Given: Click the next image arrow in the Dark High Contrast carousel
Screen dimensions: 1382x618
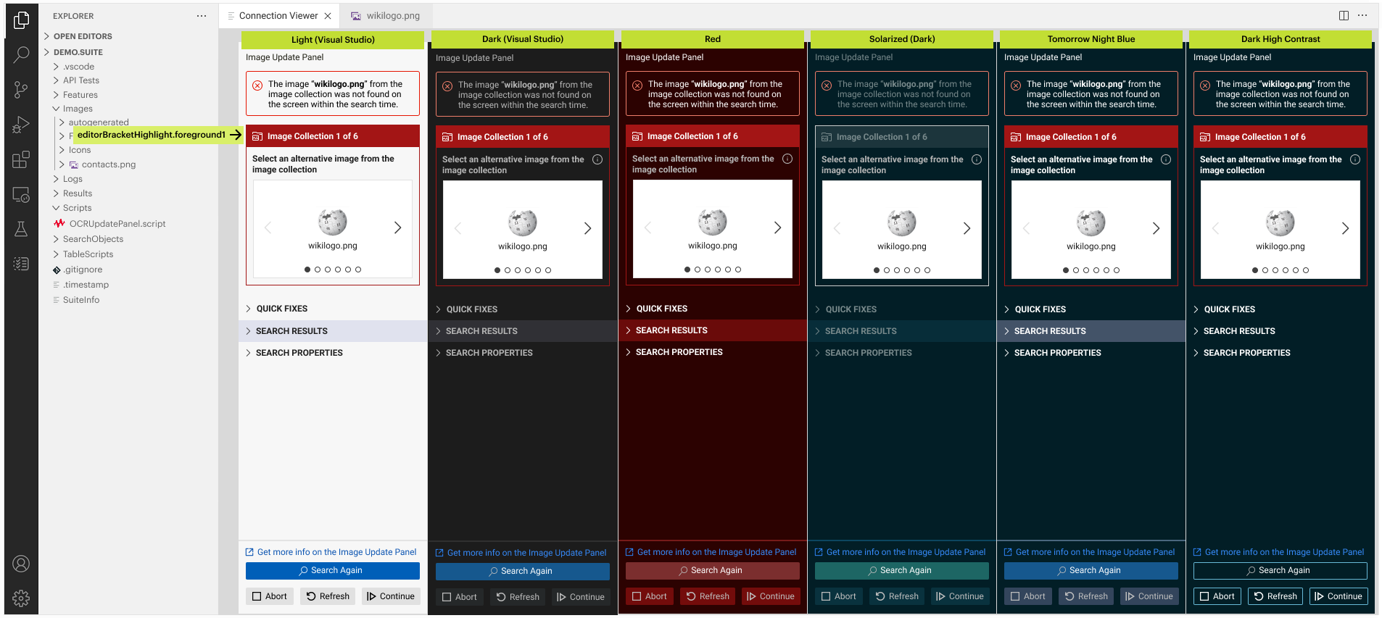Looking at the screenshot, I should click(x=1345, y=228).
